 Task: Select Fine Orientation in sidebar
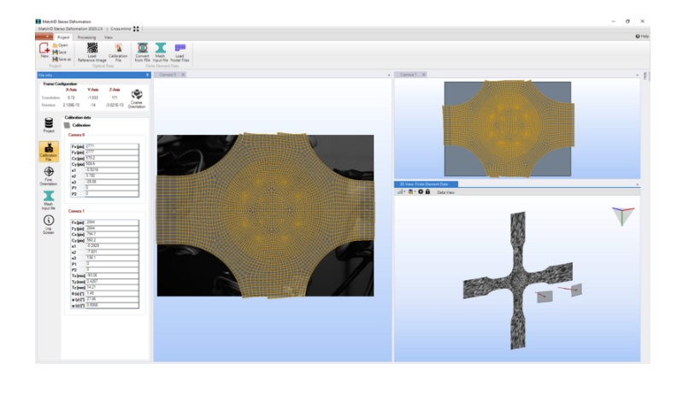click(x=48, y=175)
